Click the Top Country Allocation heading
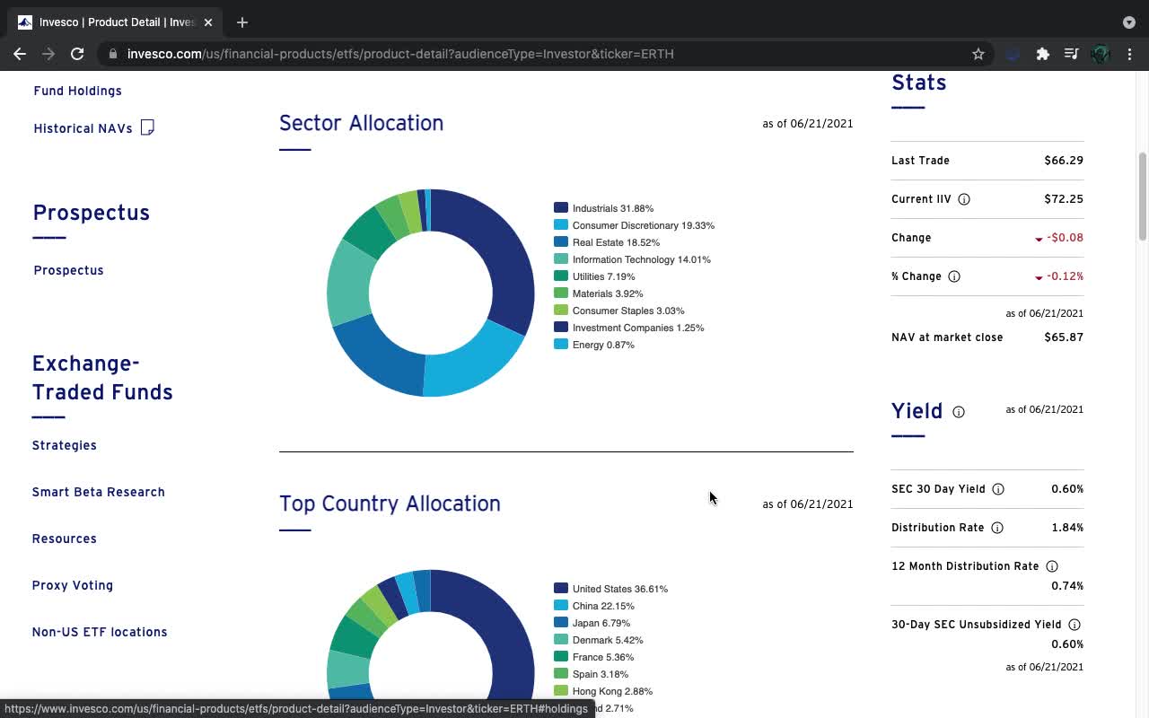1149x718 pixels. point(390,503)
